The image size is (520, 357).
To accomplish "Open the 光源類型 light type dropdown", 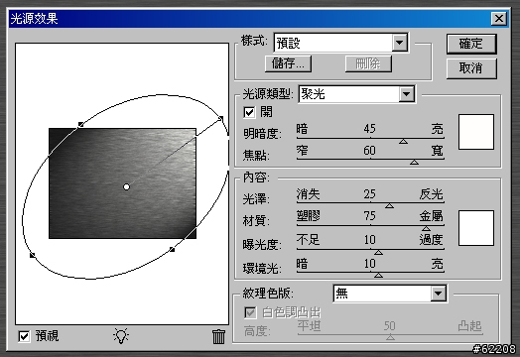I will (407, 94).
